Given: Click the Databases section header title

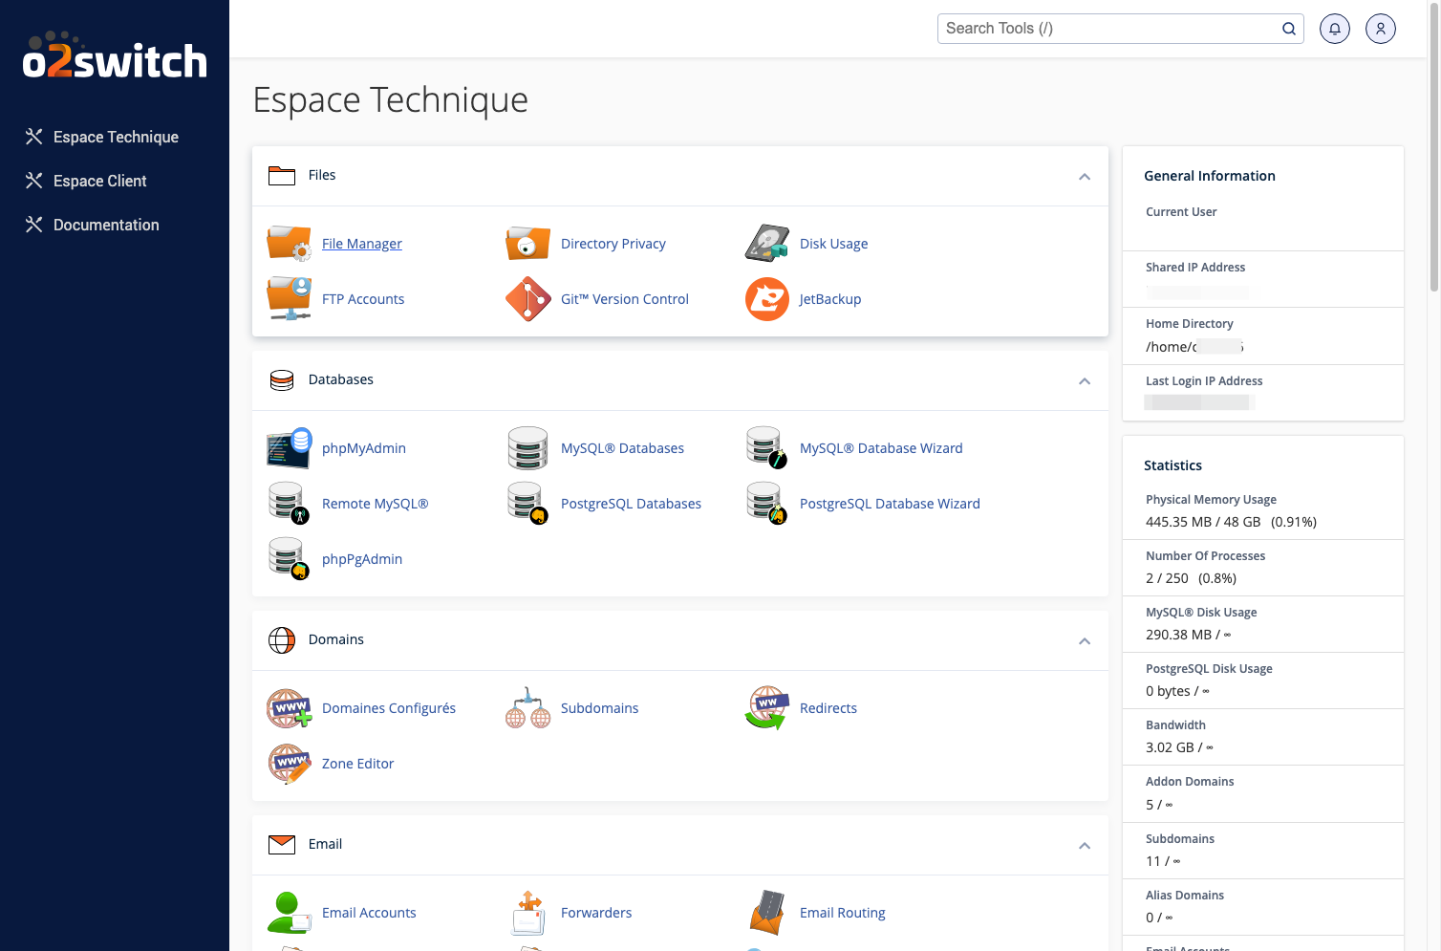Looking at the screenshot, I should pos(341,379).
